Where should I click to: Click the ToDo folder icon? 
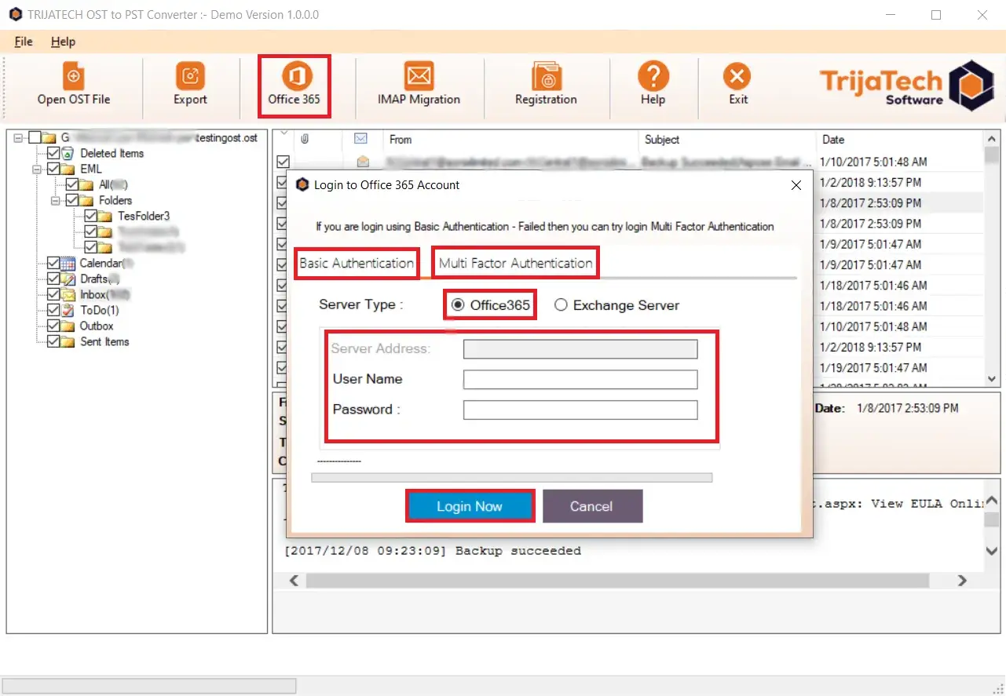pyautogui.click(x=68, y=310)
